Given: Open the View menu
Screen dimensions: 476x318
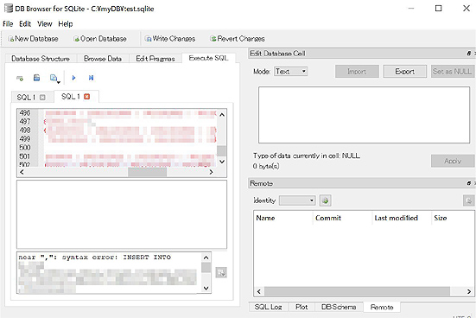Looking at the screenshot, I should (x=45, y=23).
